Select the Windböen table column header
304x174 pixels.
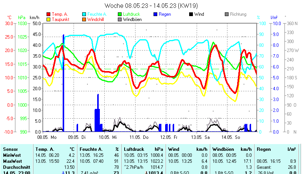(x=223, y=149)
